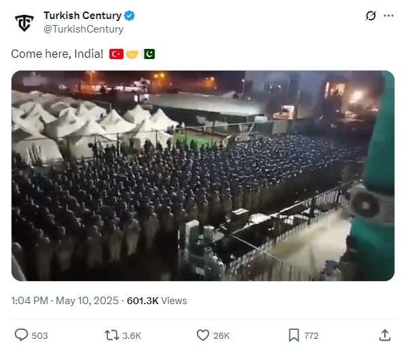This screenshot has width=406, height=351.
Task: Click the Turkish Century profile avatar
Action: 24,22
